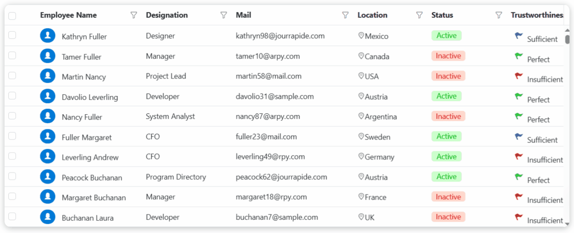Click the Inactive status badge for Buchanan Laura

pos(448,217)
